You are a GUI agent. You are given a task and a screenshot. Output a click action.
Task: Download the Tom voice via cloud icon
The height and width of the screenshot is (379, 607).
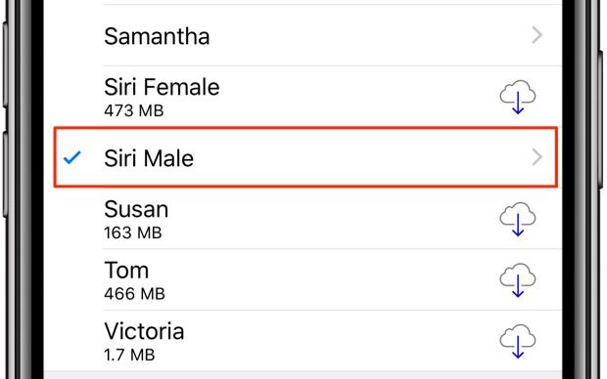tap(518, 280)
